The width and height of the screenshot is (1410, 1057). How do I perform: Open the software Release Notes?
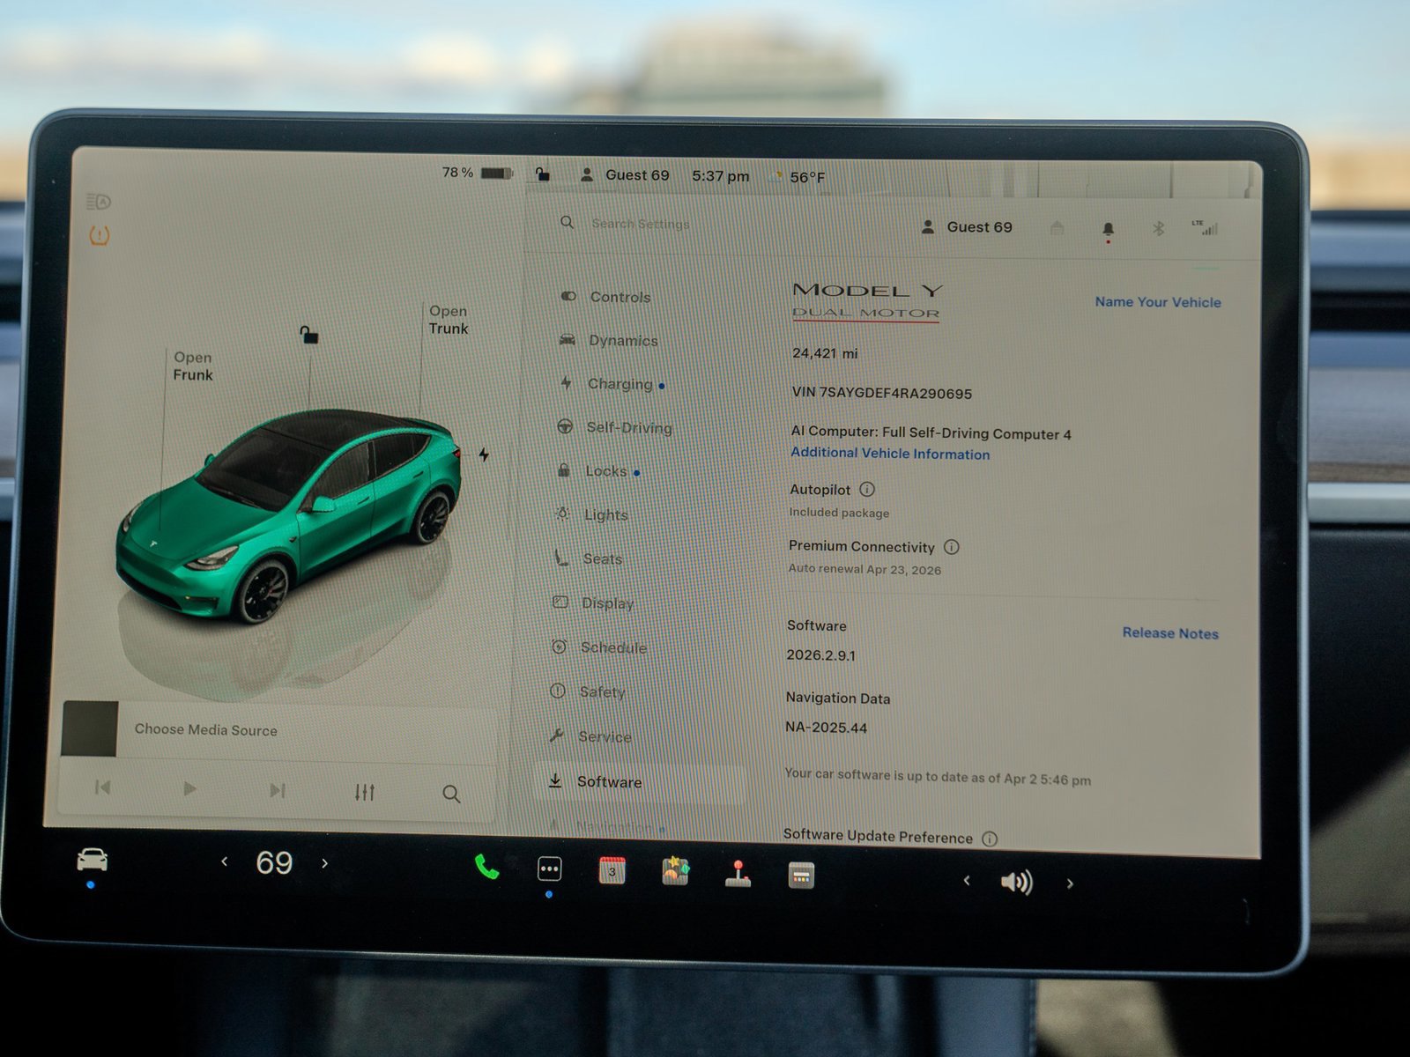click(x=1170, y=633)
